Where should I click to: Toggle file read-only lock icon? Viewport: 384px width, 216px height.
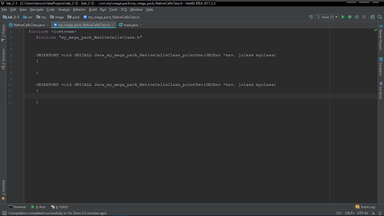374,213
